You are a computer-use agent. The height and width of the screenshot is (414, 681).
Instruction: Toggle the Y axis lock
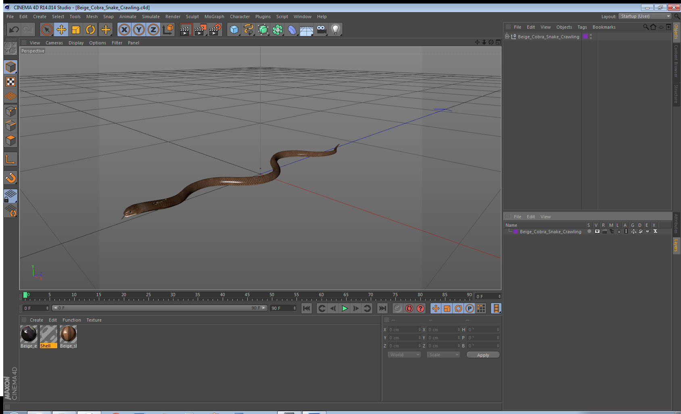click(x=139, y=29)
